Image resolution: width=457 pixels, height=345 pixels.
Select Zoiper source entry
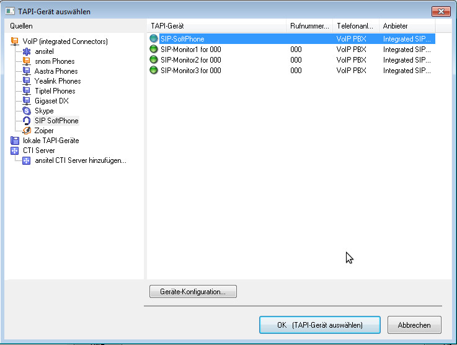pos(44,131)
